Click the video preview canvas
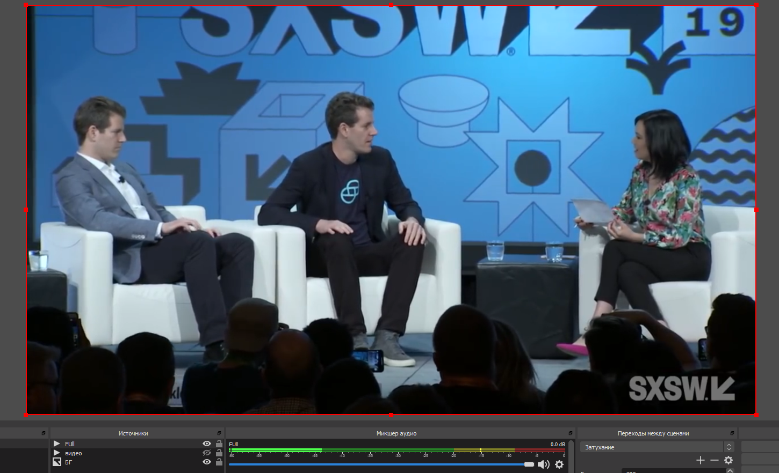Viewport: 779px width, 473px height. coord(391,210)
